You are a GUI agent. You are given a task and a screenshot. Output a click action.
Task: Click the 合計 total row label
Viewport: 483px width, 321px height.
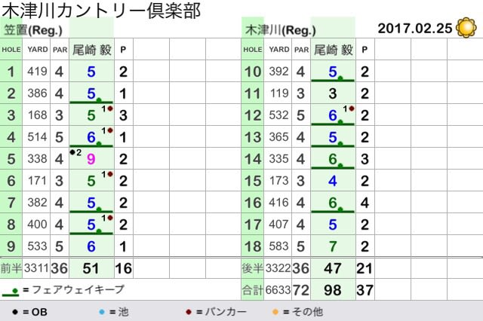[252, 290]
